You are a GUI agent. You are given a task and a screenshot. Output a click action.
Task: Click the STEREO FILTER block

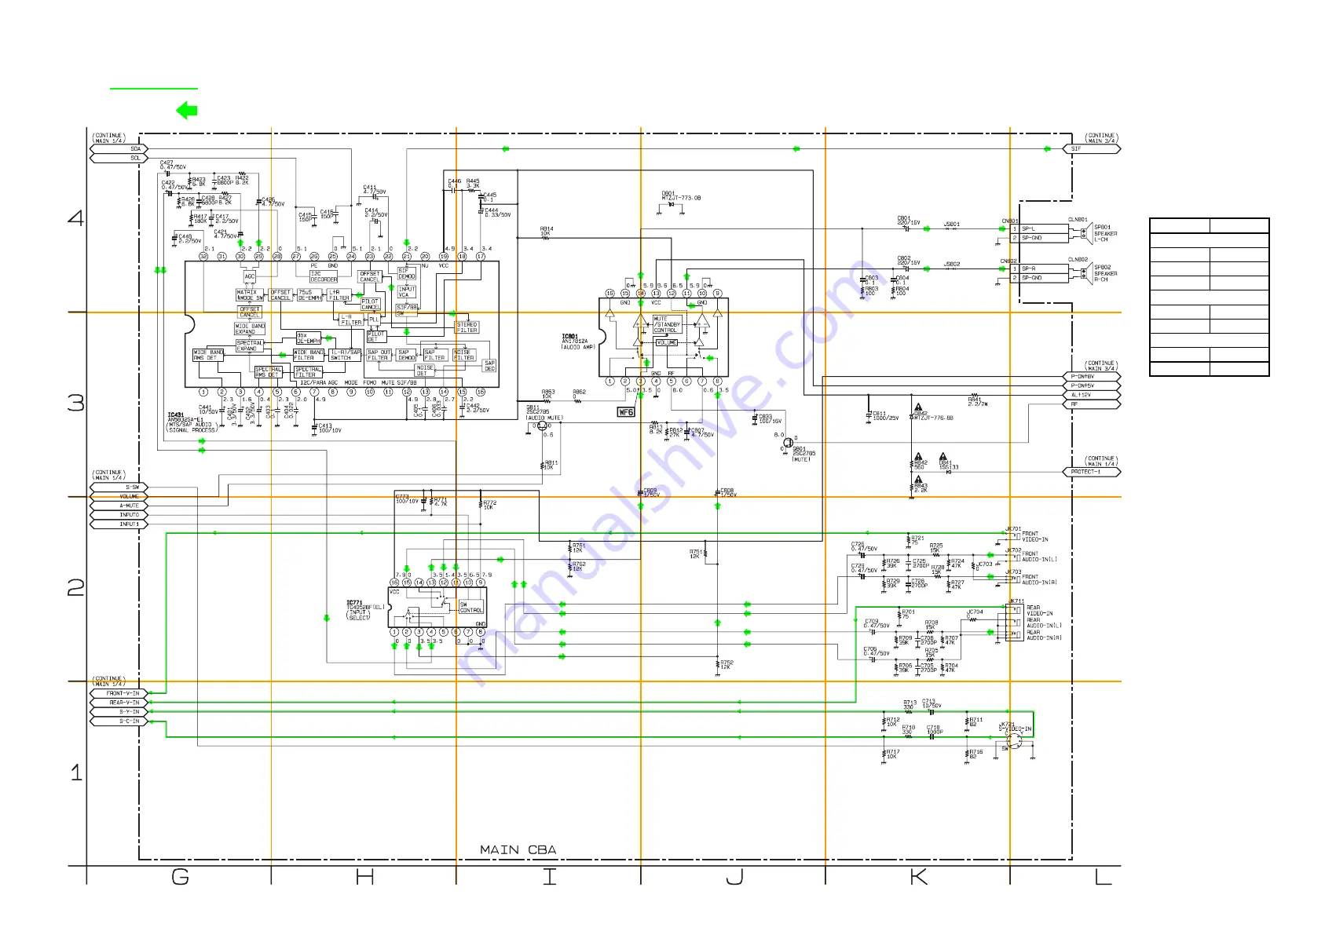[x=467, y=327]
